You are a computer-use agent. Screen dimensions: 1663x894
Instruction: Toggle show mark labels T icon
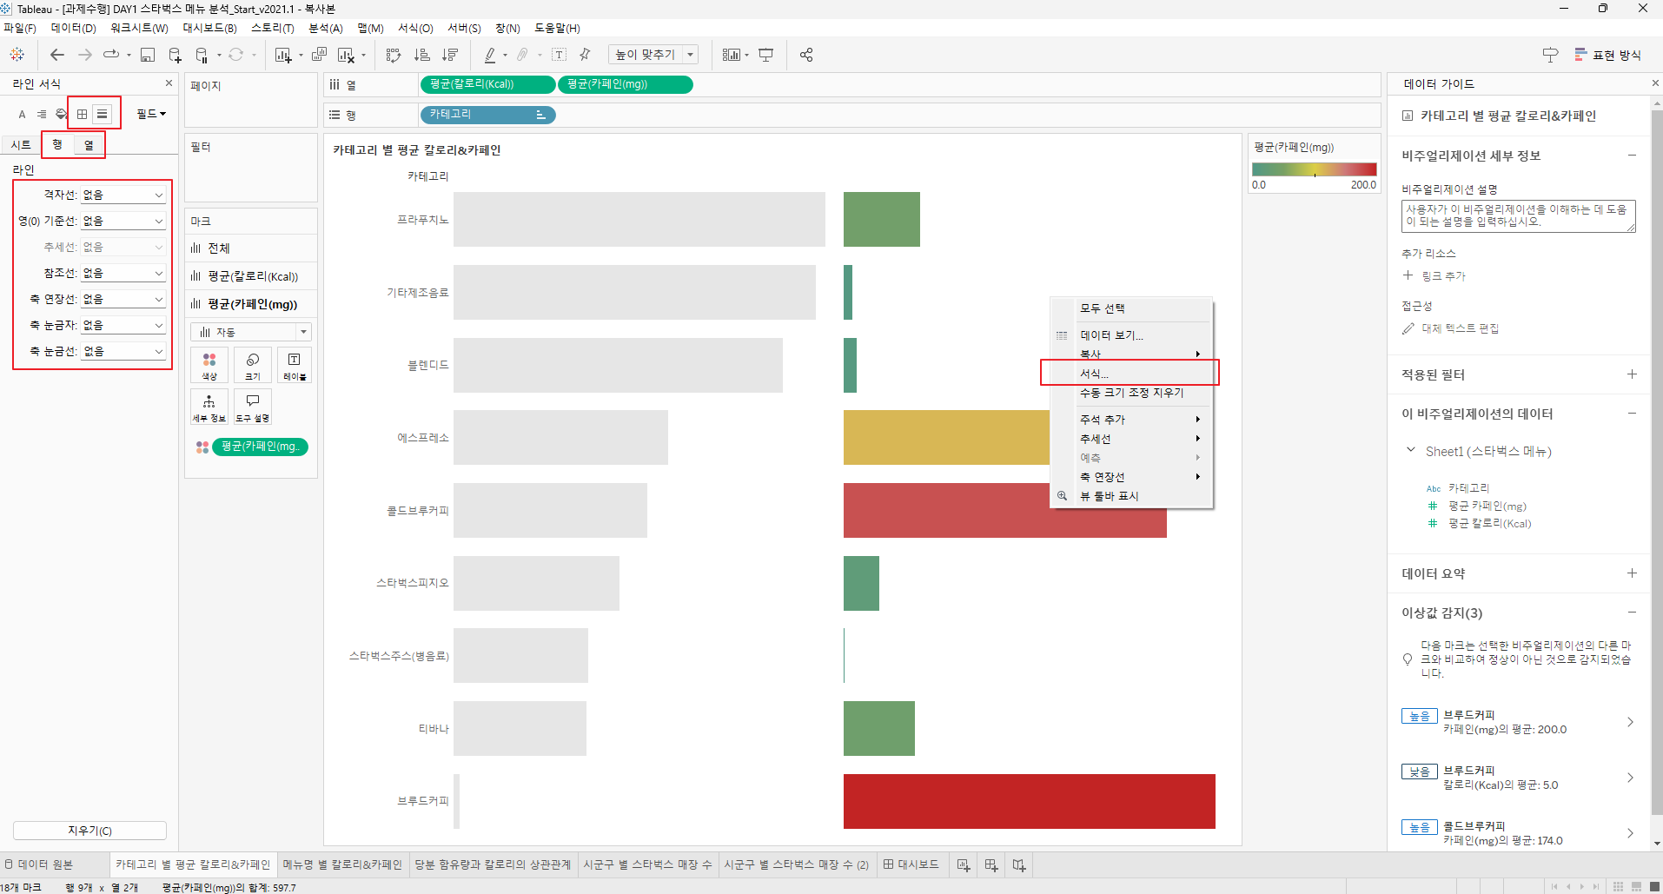[x=560, y=55]
